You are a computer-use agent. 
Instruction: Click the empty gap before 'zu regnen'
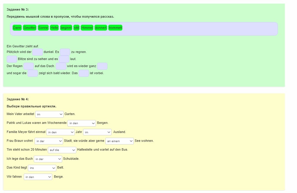pyautogui.click(x=65, y=52)
